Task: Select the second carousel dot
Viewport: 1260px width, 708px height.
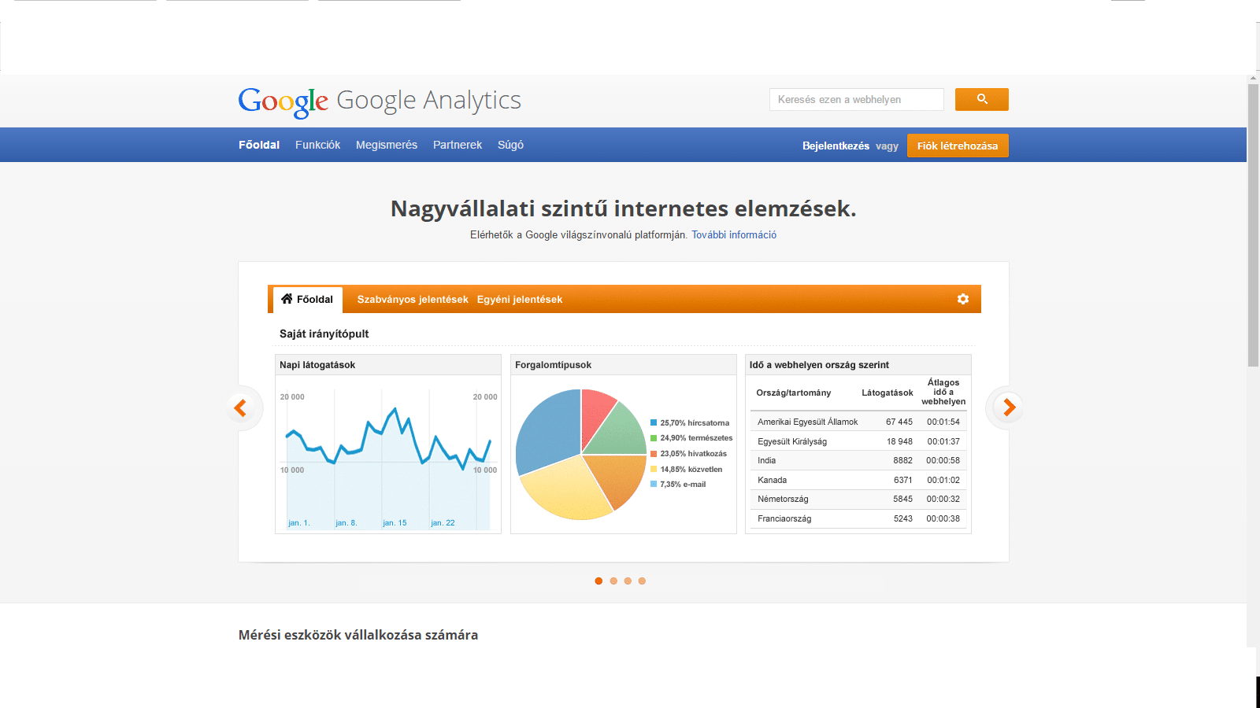Action: (613, 581)
